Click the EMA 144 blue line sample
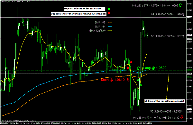The width and height of the screenshot is (193, 125). (x=110, y=27)
